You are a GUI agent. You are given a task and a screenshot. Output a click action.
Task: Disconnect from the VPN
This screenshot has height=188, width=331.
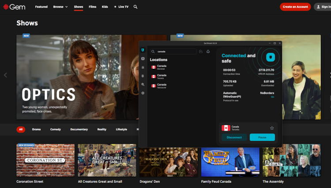[234, 137]
